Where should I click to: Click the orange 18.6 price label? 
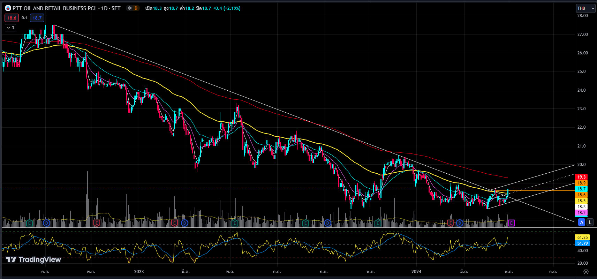pyautogui.click(x=581, y=195)
